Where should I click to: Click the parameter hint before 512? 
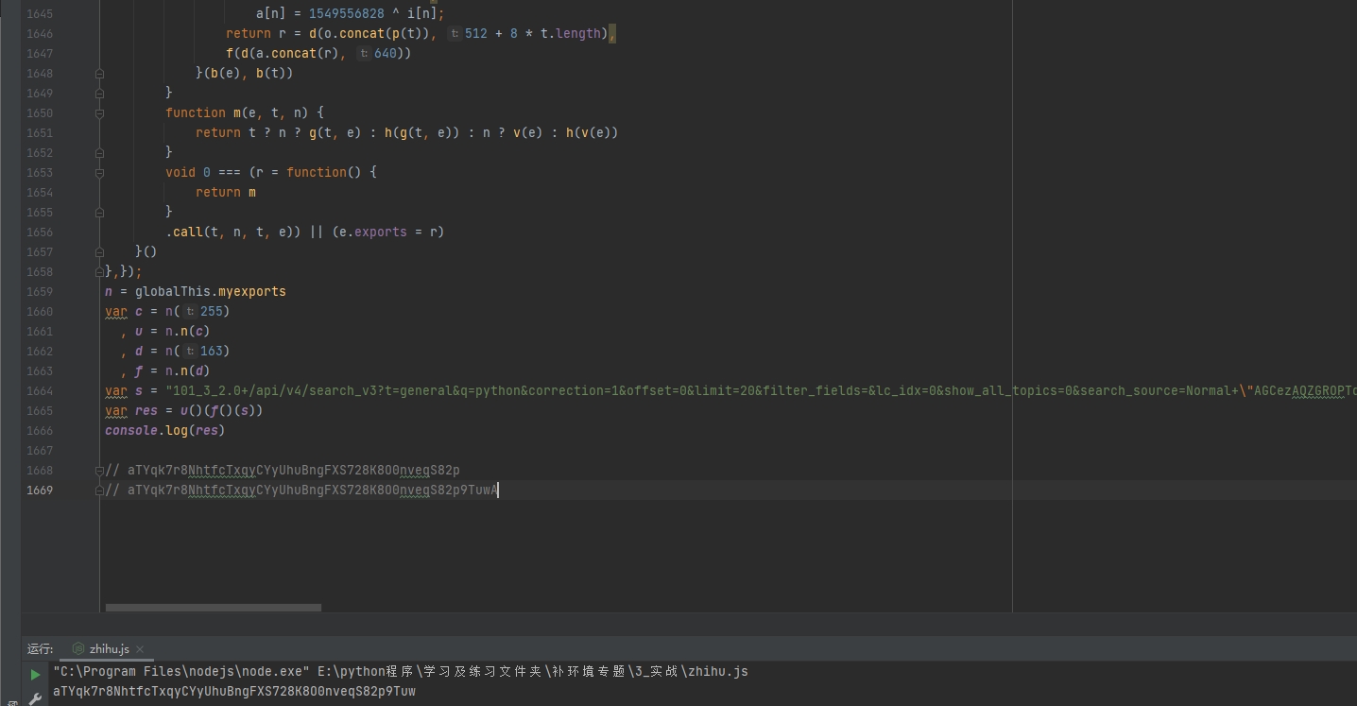(x=455, y=33)
